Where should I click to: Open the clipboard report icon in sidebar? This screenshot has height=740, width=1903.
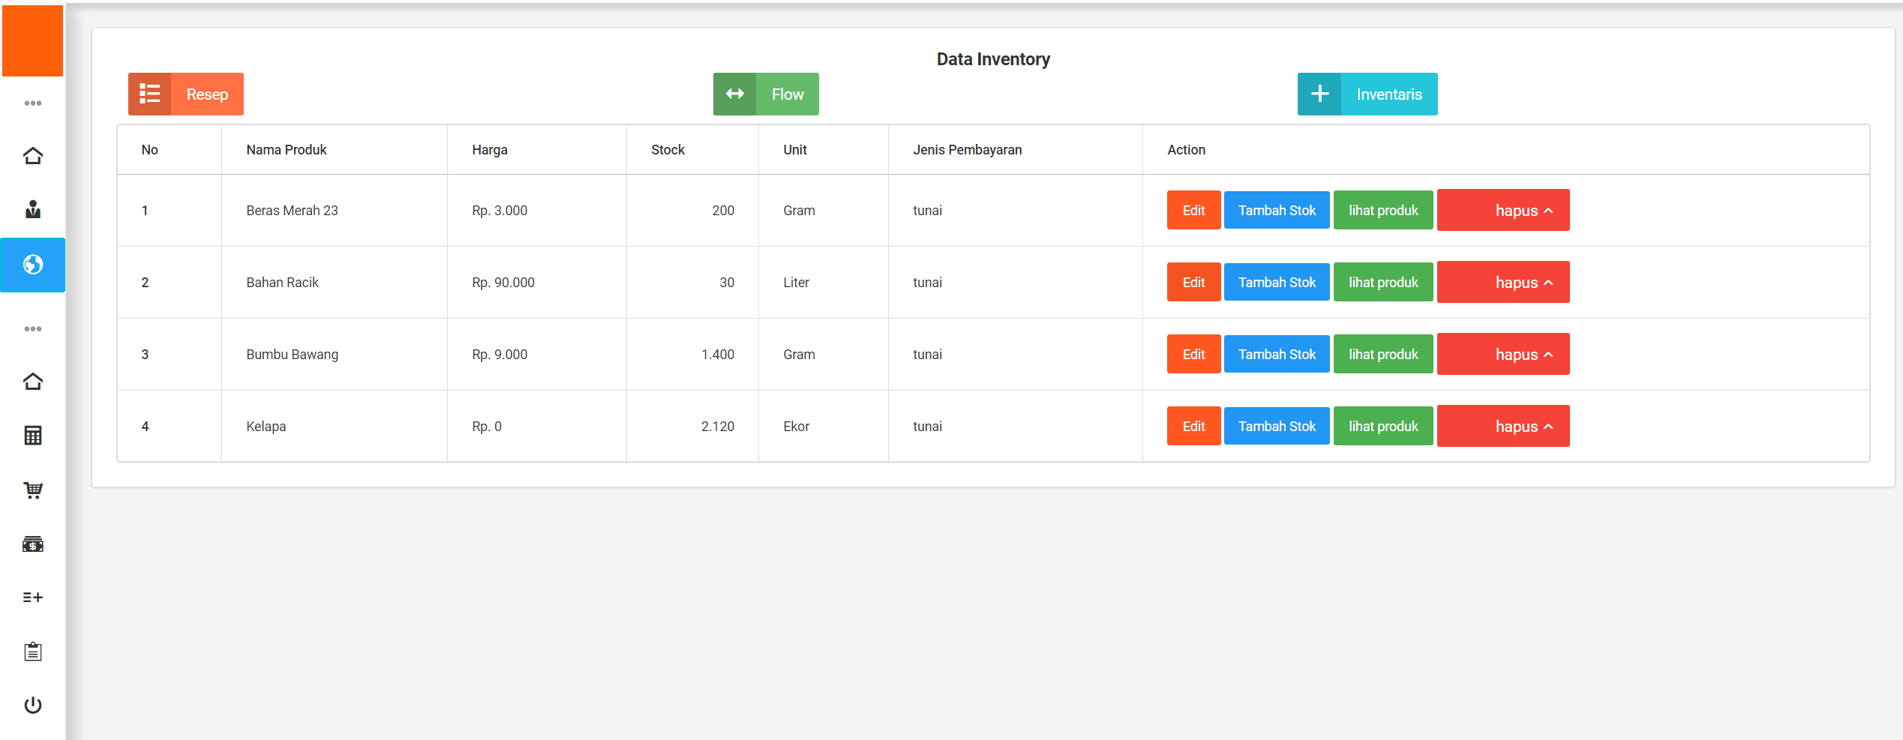pos(32,652)
